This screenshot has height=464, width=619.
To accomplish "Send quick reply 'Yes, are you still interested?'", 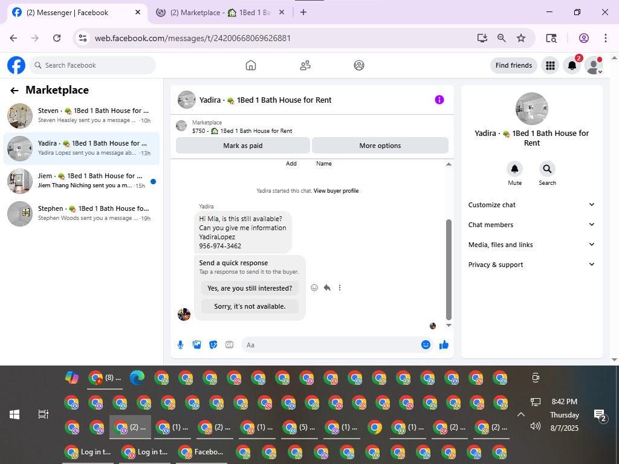I will point(250,288).
